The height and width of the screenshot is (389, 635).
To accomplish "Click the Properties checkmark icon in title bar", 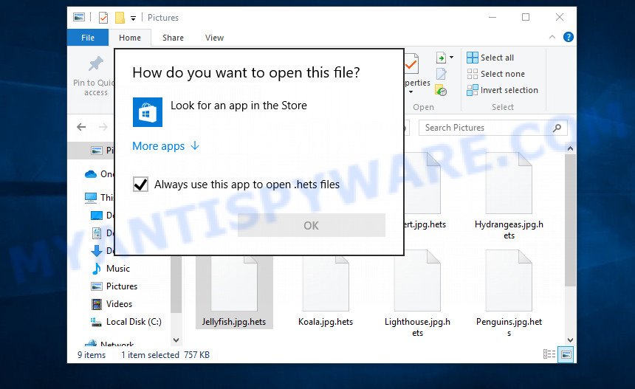I will click(103, 18).
